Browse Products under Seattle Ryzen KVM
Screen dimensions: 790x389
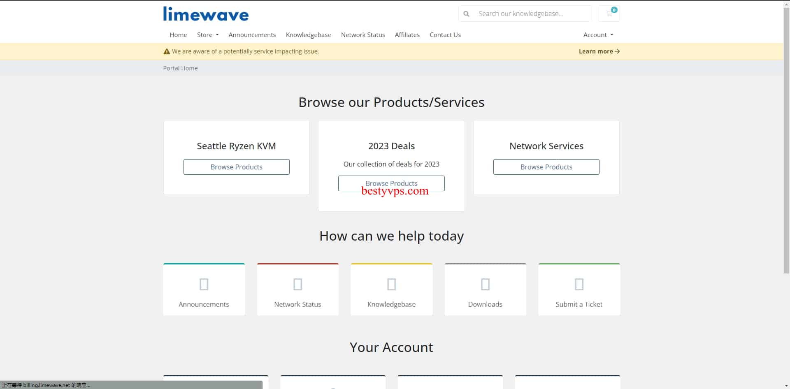237,167
